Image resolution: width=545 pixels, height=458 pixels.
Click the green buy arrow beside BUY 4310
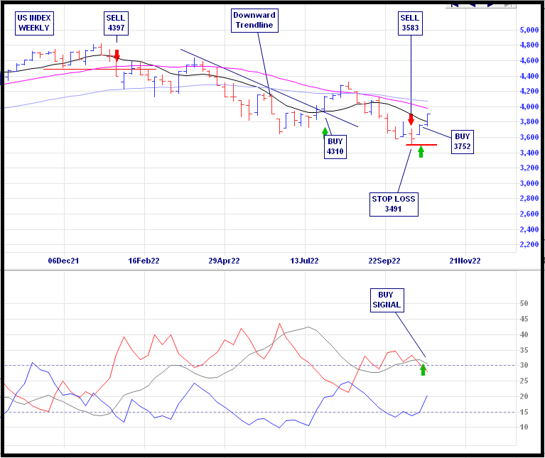[325, 131]
